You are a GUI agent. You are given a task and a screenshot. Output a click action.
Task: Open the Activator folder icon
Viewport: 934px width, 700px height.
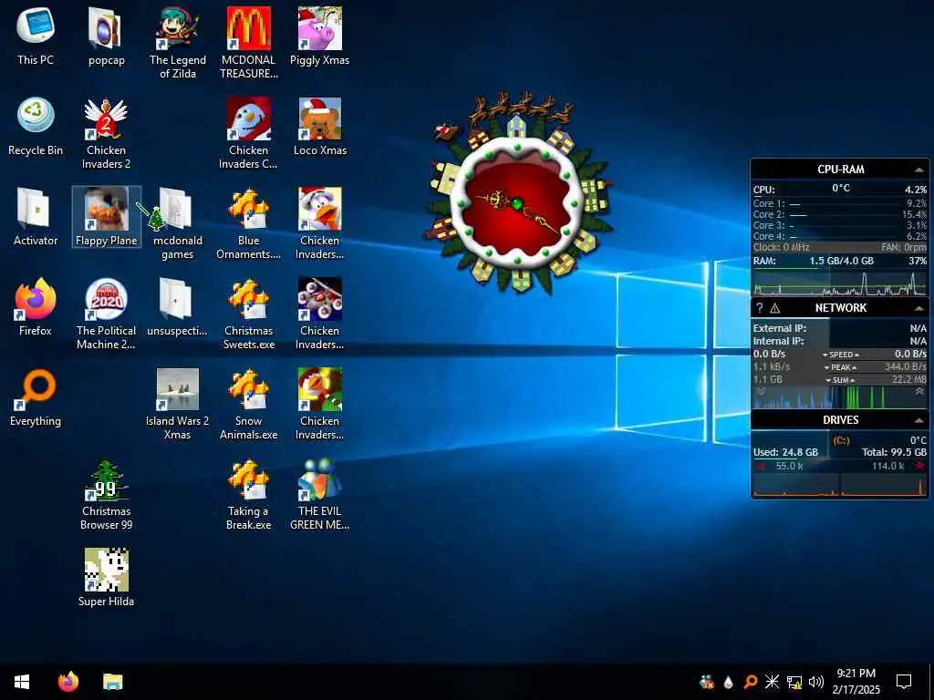coord(36,217)
